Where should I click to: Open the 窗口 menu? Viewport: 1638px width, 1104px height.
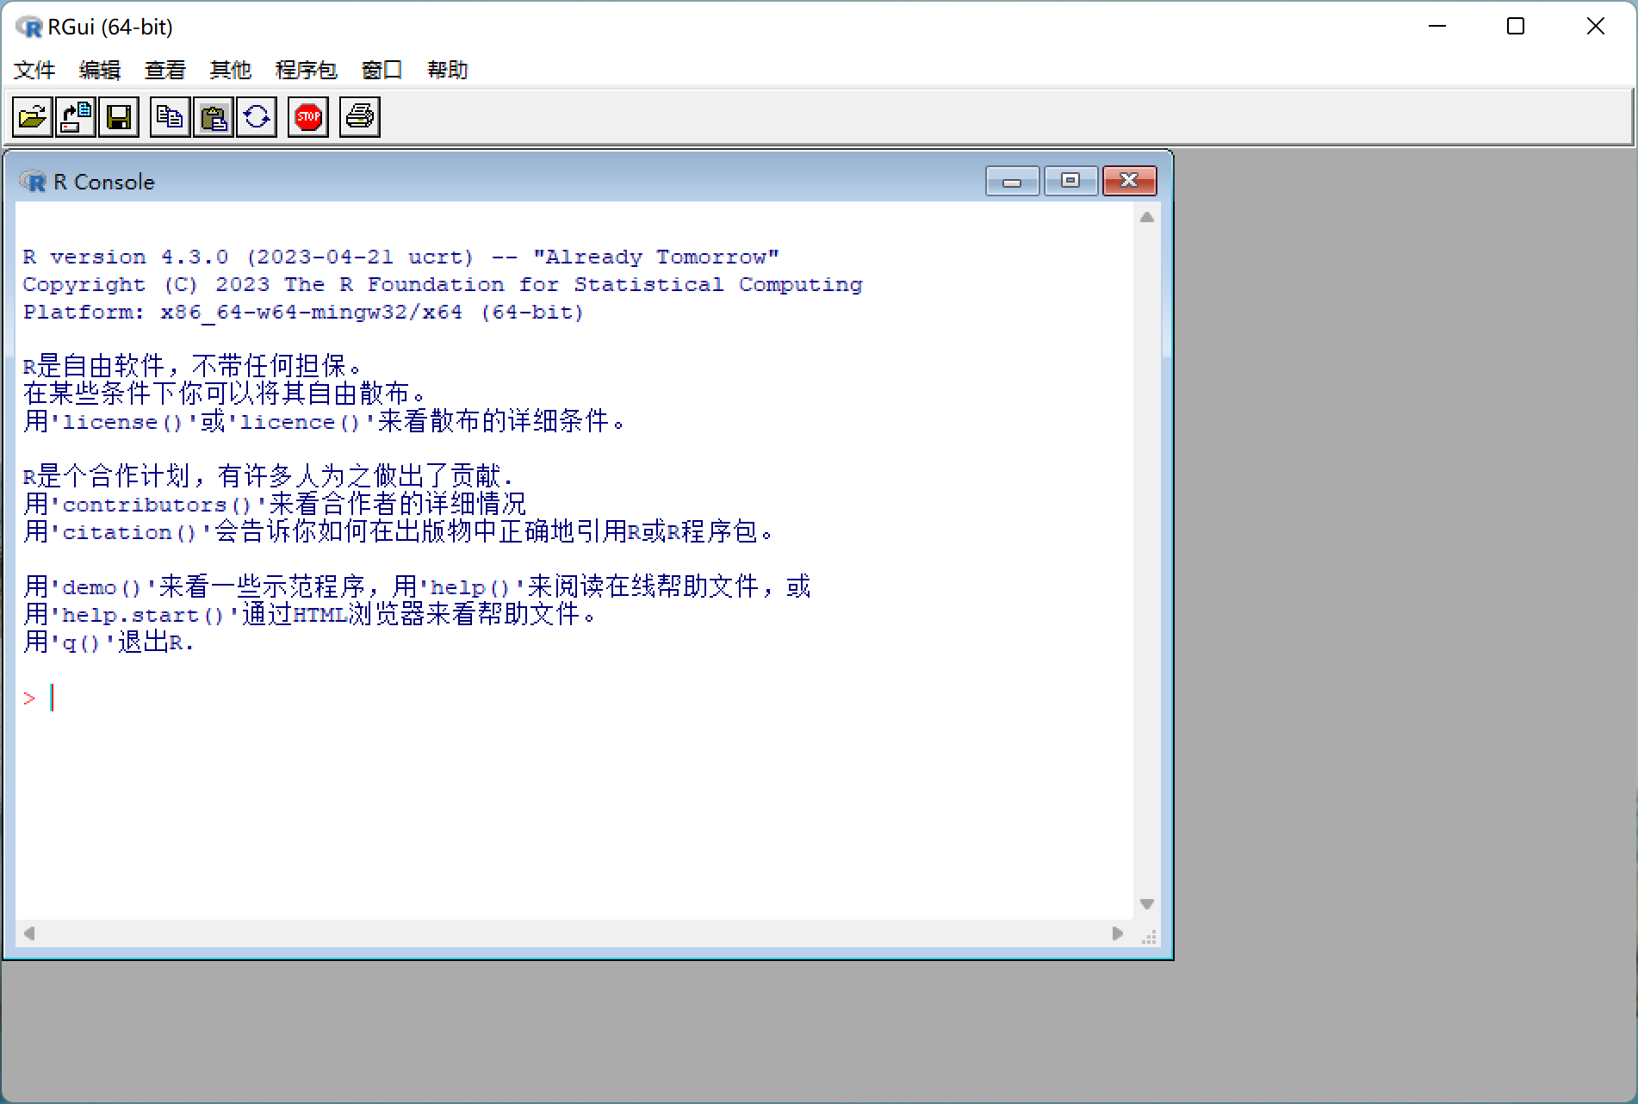pyautogui.click(x=382, y=70)
